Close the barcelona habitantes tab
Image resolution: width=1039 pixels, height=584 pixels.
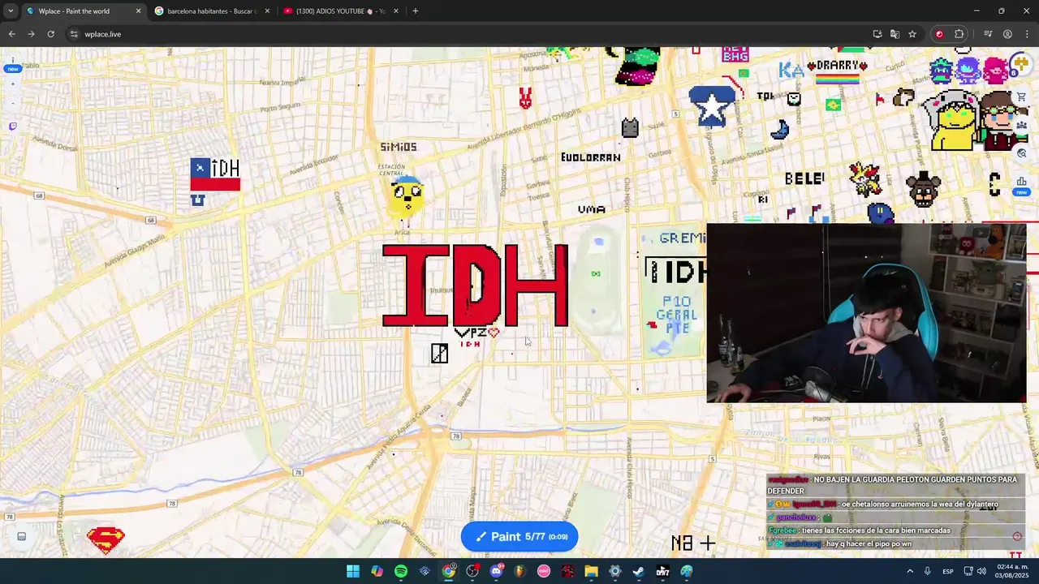(x=267, y=11)
